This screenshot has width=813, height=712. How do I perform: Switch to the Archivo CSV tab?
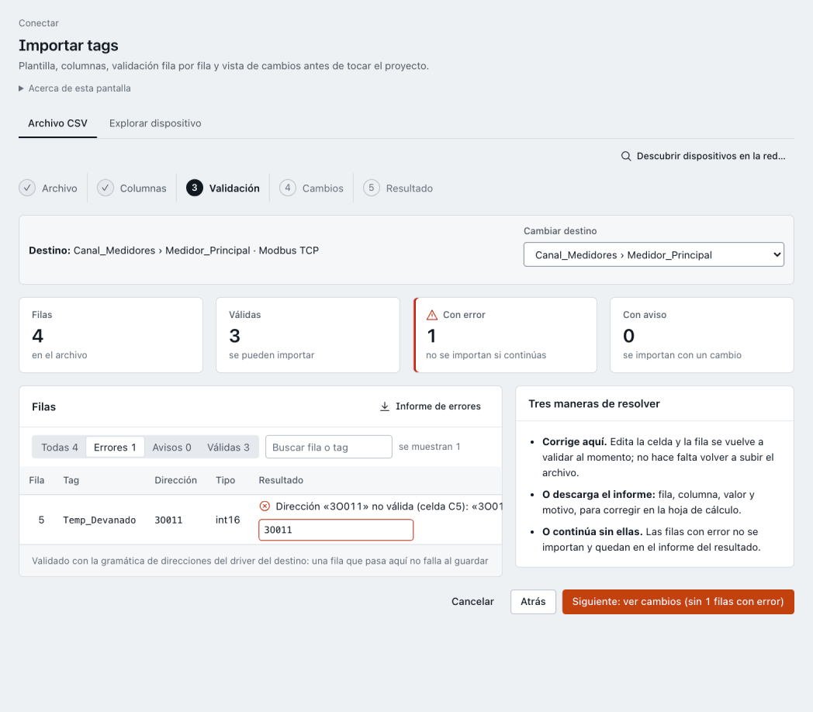pos(57,123)
